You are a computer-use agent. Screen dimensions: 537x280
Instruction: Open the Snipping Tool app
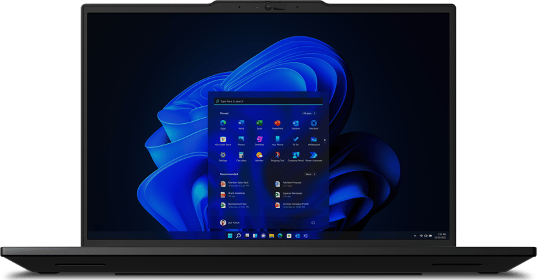coord(278,156)
